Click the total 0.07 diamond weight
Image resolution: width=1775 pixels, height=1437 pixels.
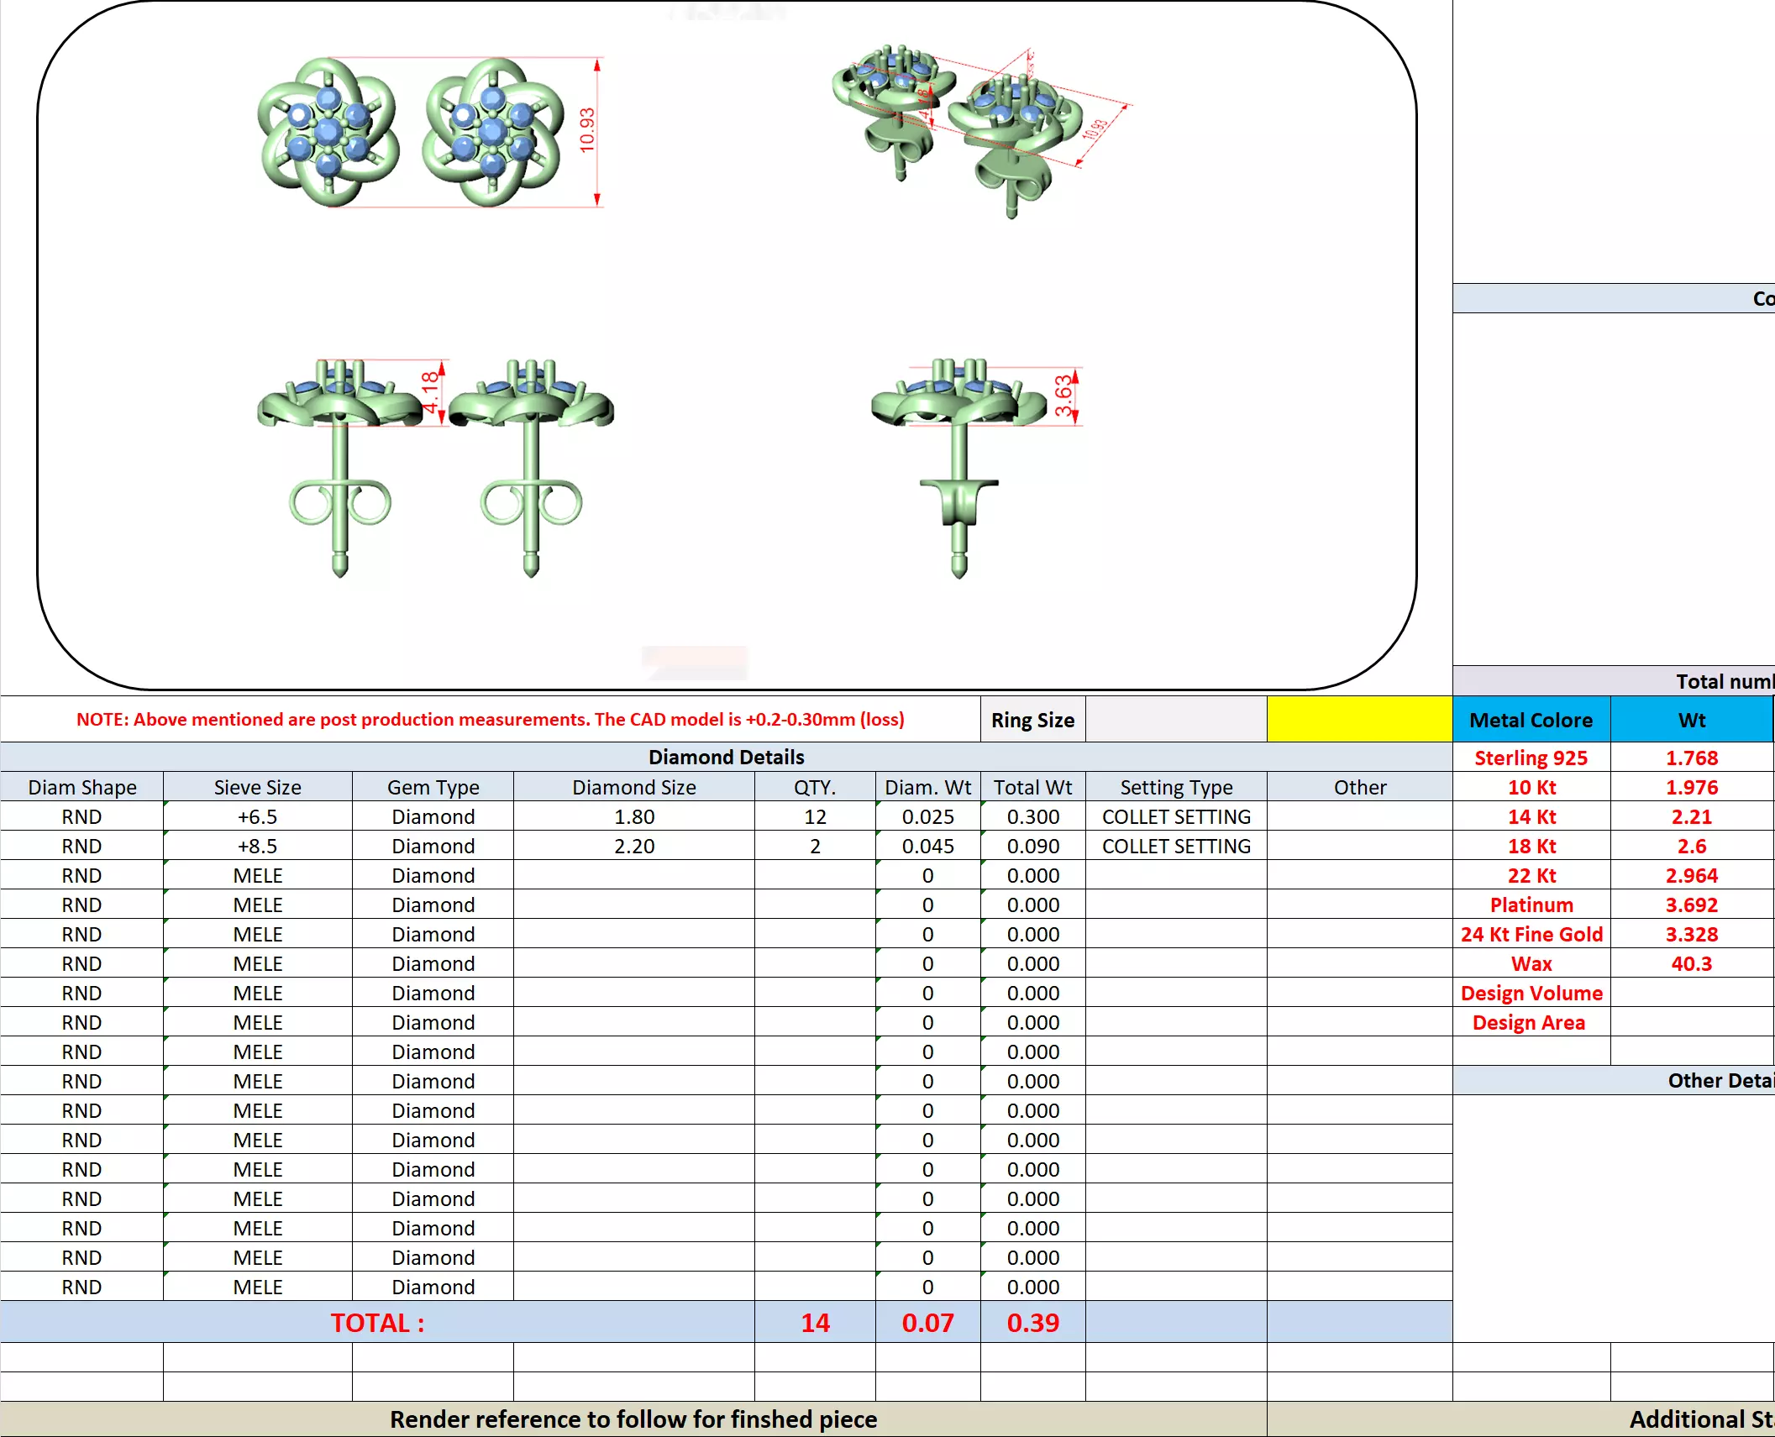coord(928,1323)
